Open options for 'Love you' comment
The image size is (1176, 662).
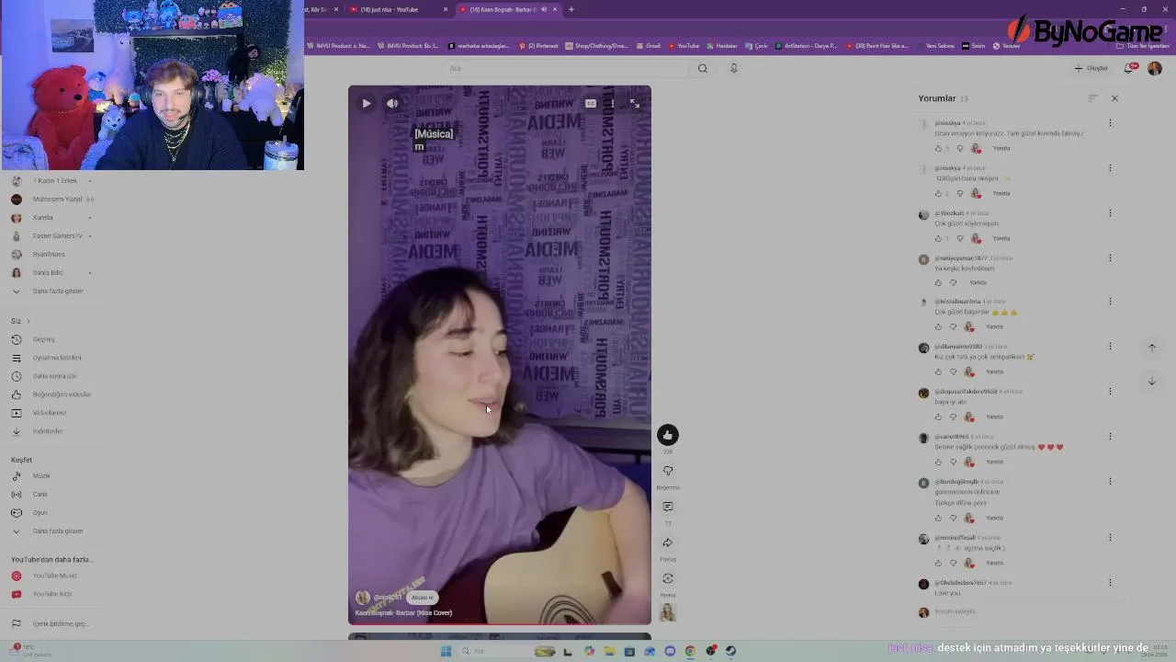[x=1110, y=583]
